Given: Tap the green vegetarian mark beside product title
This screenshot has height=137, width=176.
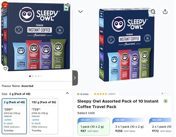Looking at the screenshot, I should pos(166,101).
